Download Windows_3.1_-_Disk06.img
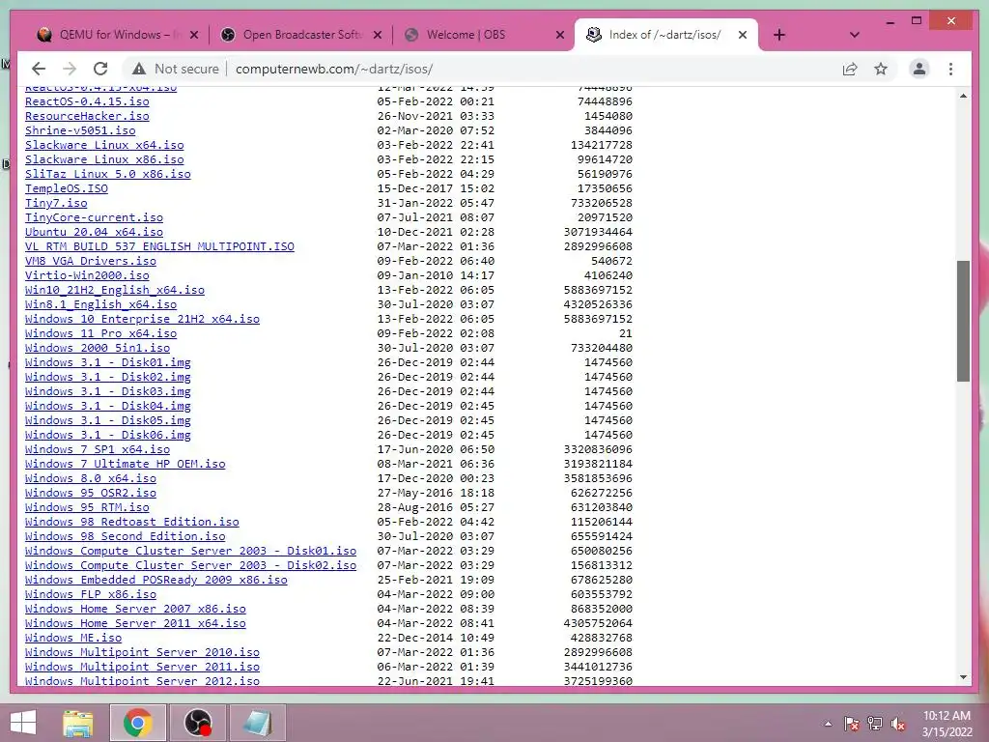989x742 pixels. click(x=108, y=436)
